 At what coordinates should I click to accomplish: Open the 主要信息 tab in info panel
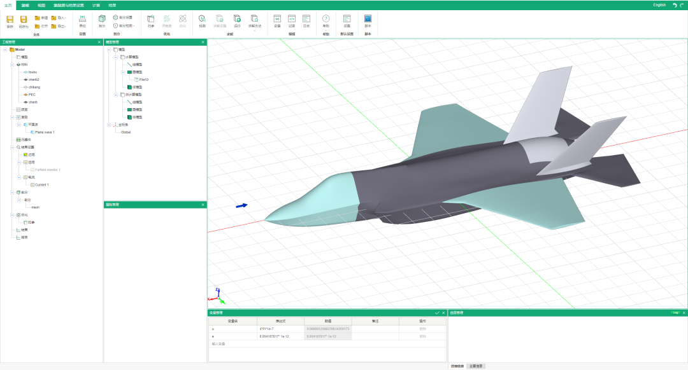point(476,366)
